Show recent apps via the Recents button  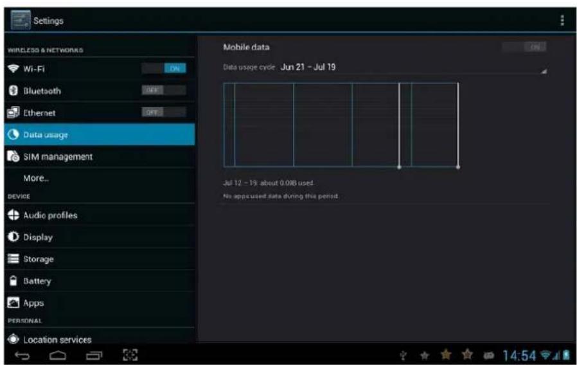click(x=94, y=355)
